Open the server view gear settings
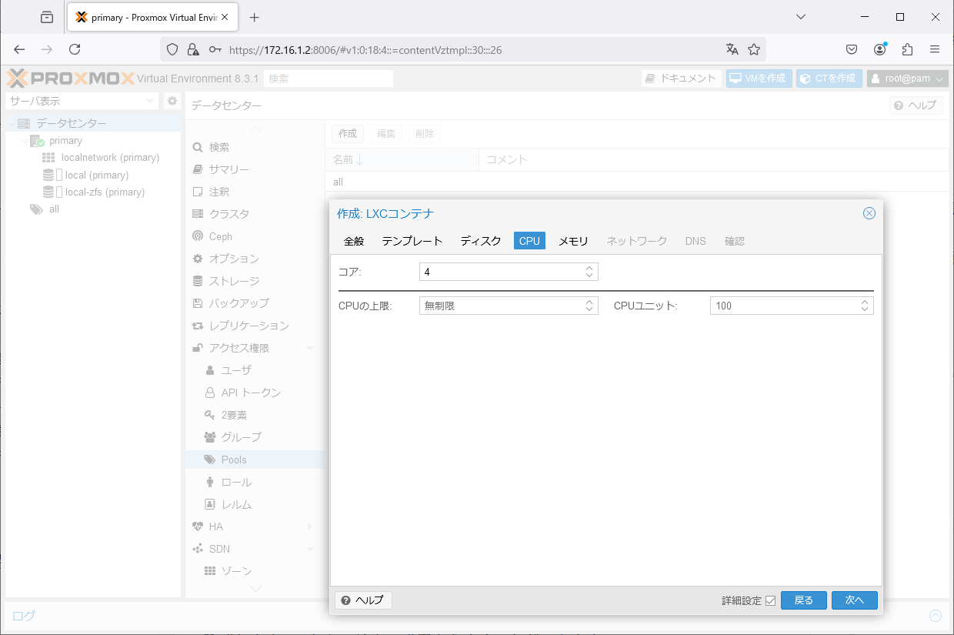Image resolution: width=954 pixels, height=635 pixels. click(172, 101)
